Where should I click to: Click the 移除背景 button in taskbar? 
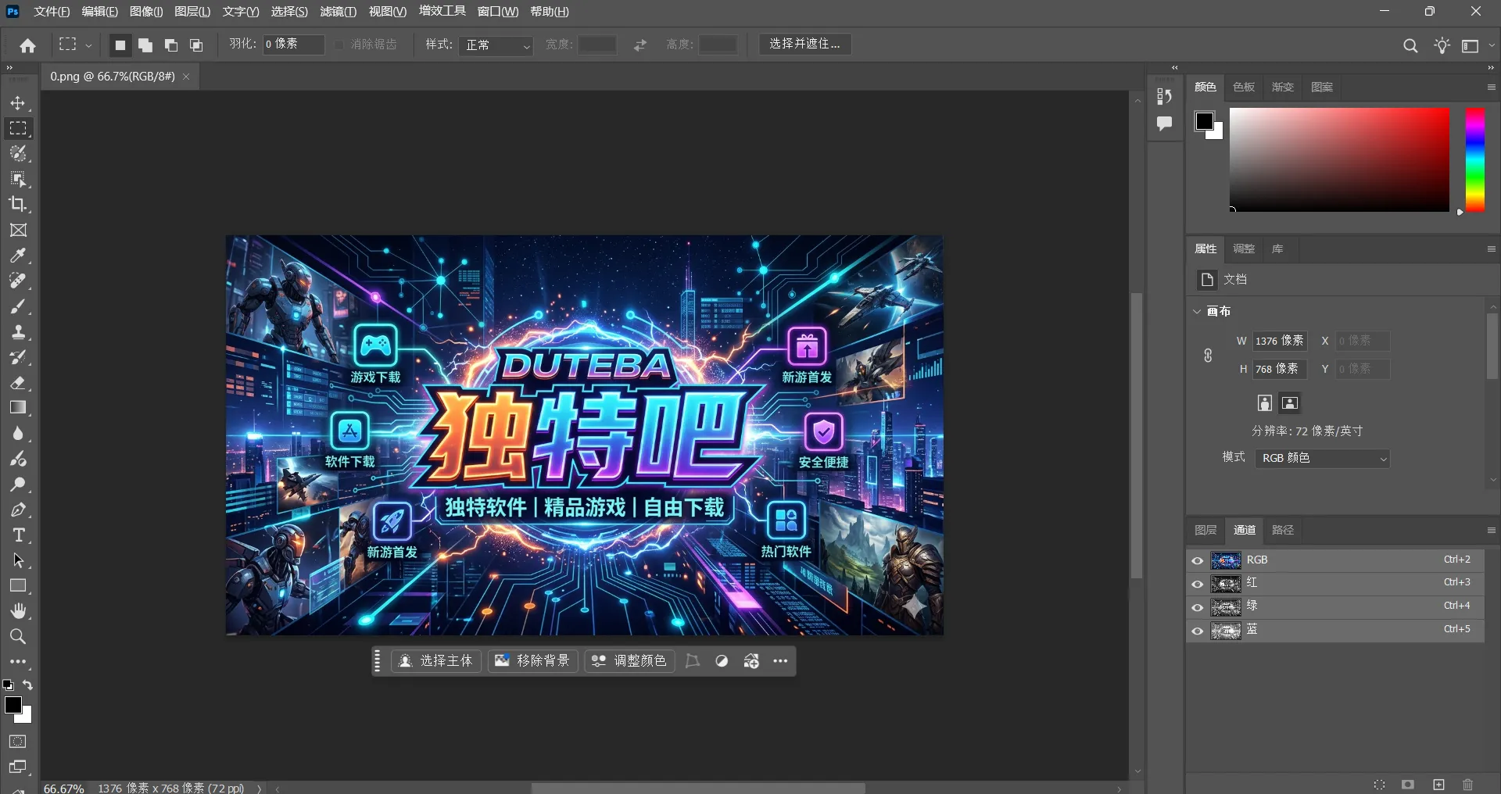coord(532,660)
